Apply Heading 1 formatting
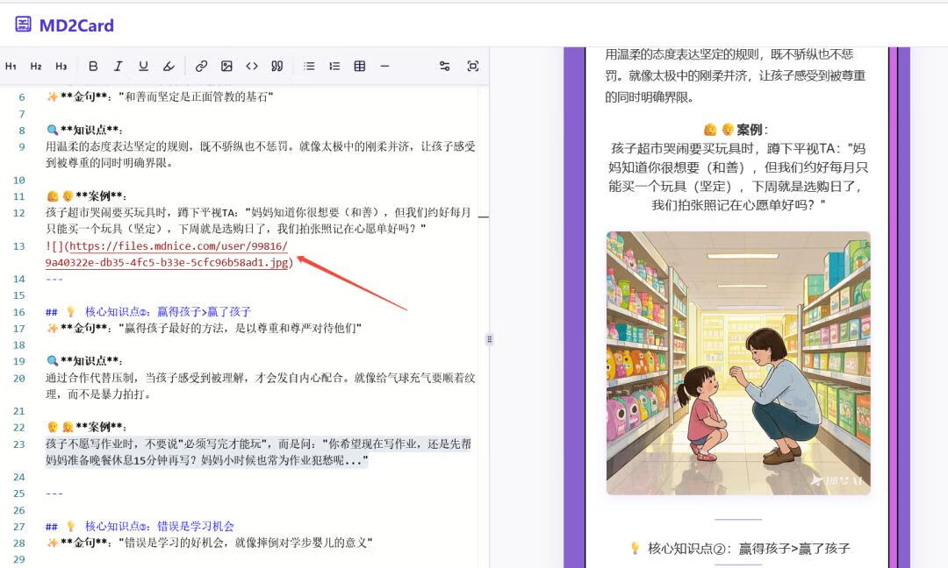The height and width of the screenshot is (568, 948). tap(11, 66)
